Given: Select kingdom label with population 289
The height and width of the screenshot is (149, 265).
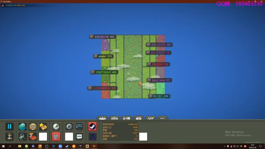Looking at the screenshot, I should [159, 45].
